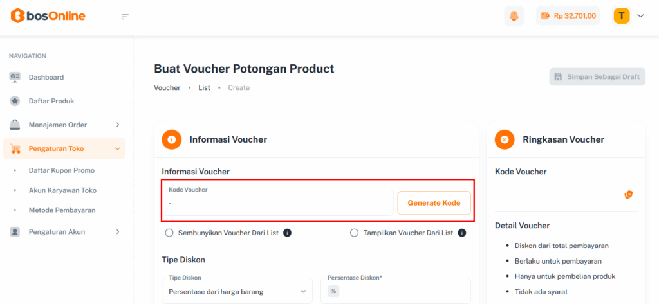This screenshot has height=304, width=659.
Task: Click the Rp 32.701,00 wallet balance
Action: click(568, 16)
